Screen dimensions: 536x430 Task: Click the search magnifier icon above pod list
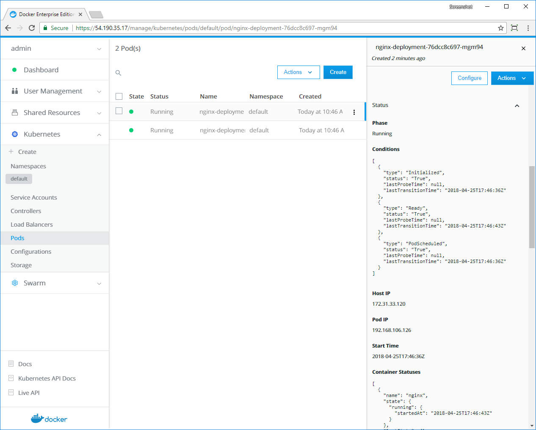click(119, 73)
